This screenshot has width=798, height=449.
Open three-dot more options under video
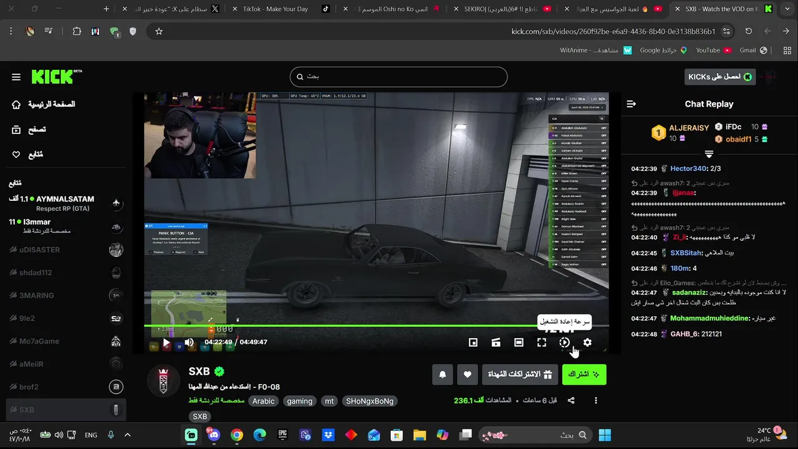click(x=596, y=400)
